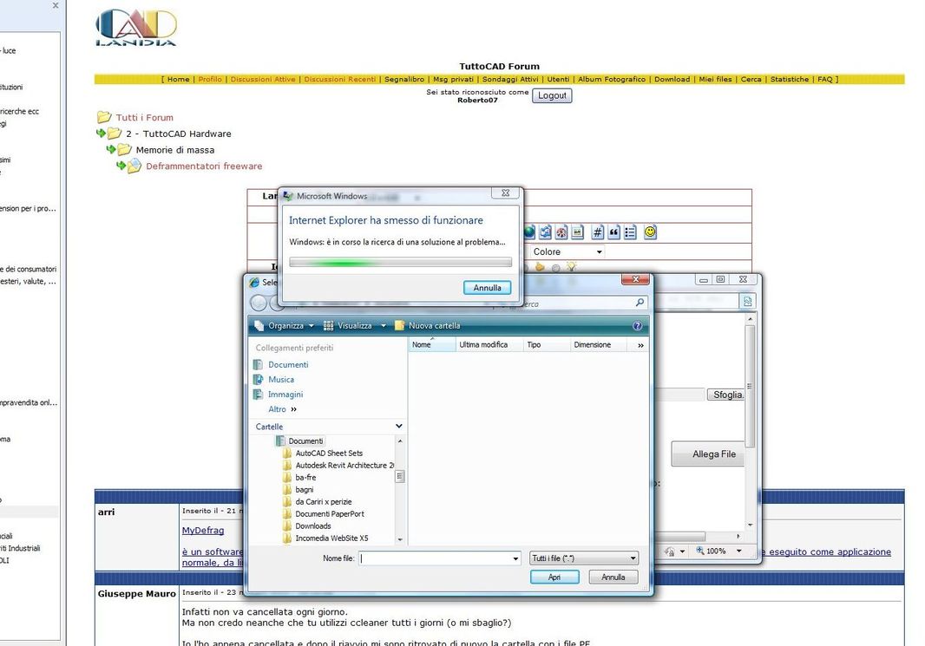Open the Visualizza views menu
925x646 pixels.
pos(354,325)
